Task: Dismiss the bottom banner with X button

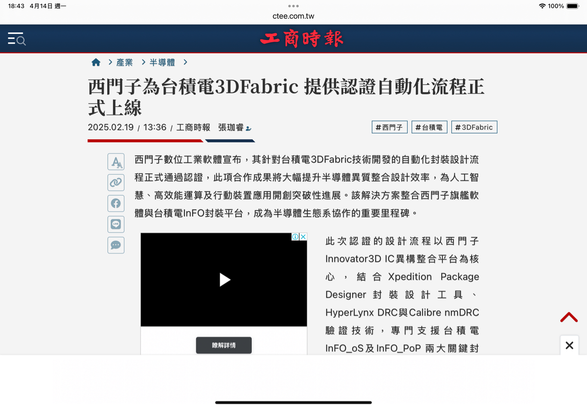Action: click(569, 345)
